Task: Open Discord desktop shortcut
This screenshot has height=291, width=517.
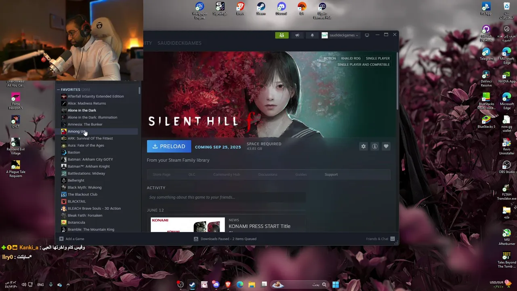Action: [281, 9]
